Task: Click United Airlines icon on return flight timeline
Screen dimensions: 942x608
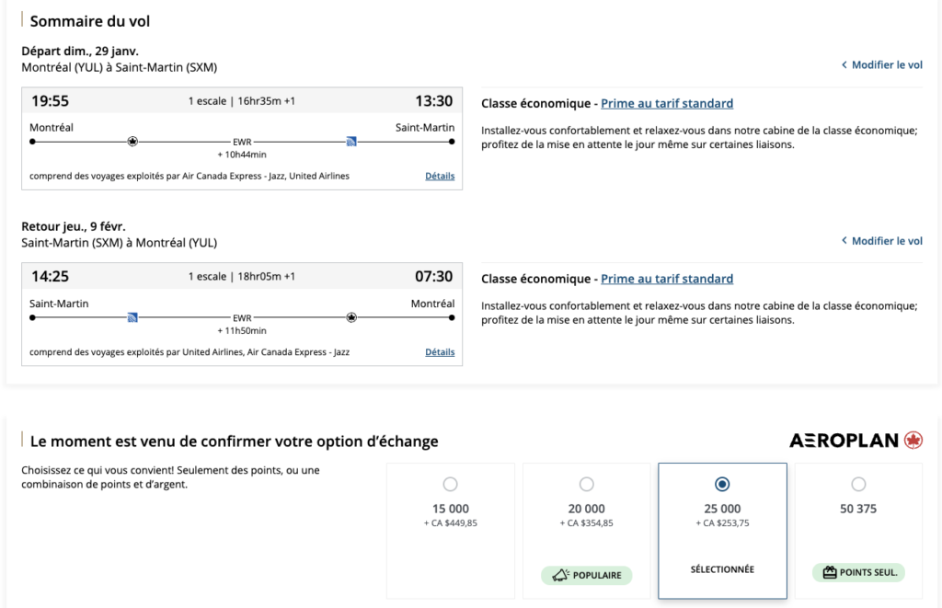Action: (x=132, y=317)
